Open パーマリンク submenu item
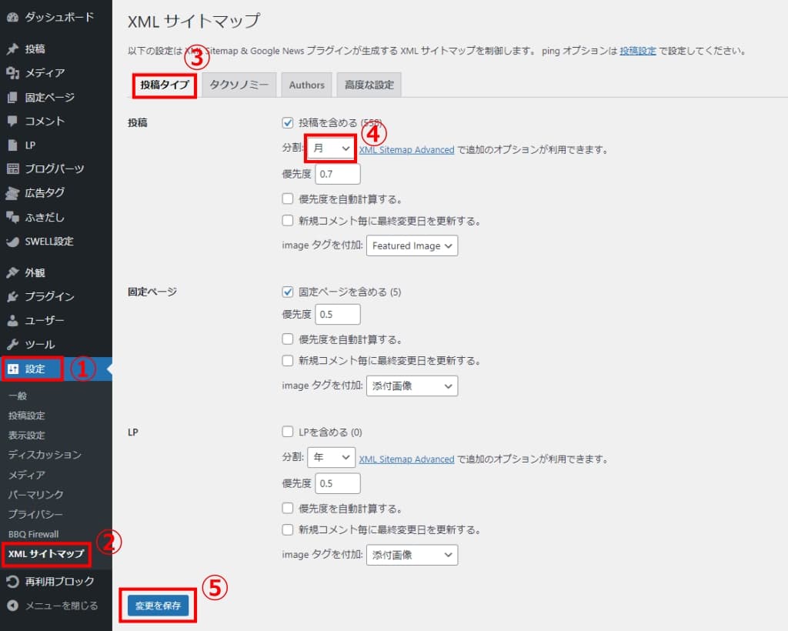Screen dimensions: 788x631 [35, 494]
